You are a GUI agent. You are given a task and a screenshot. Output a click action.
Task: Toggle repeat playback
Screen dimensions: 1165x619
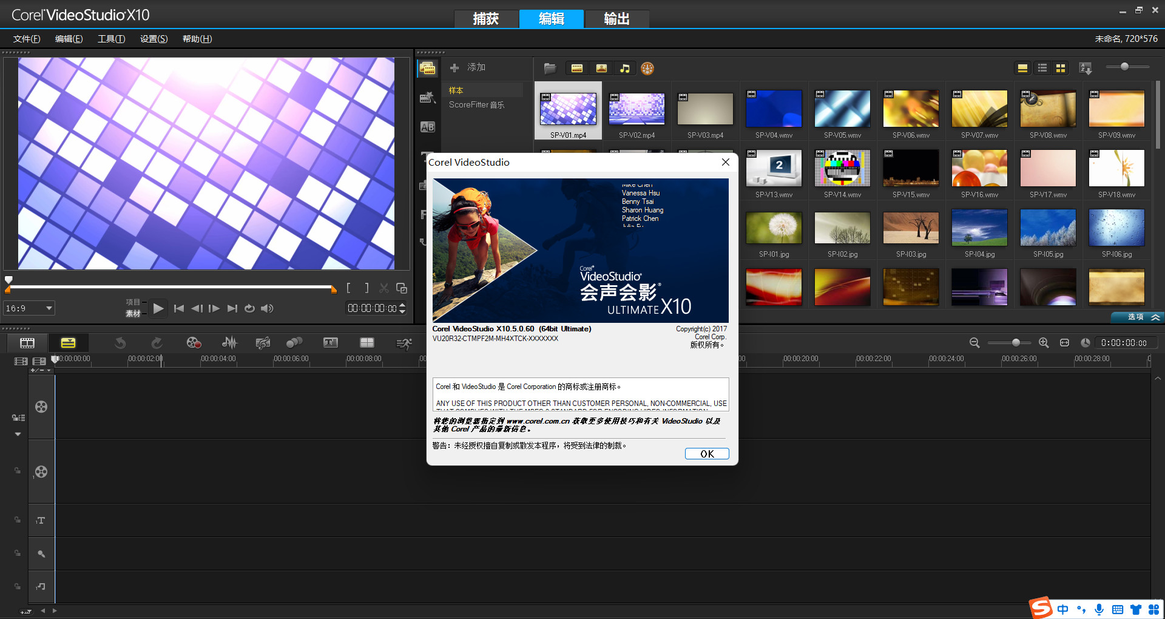[249, 308]
